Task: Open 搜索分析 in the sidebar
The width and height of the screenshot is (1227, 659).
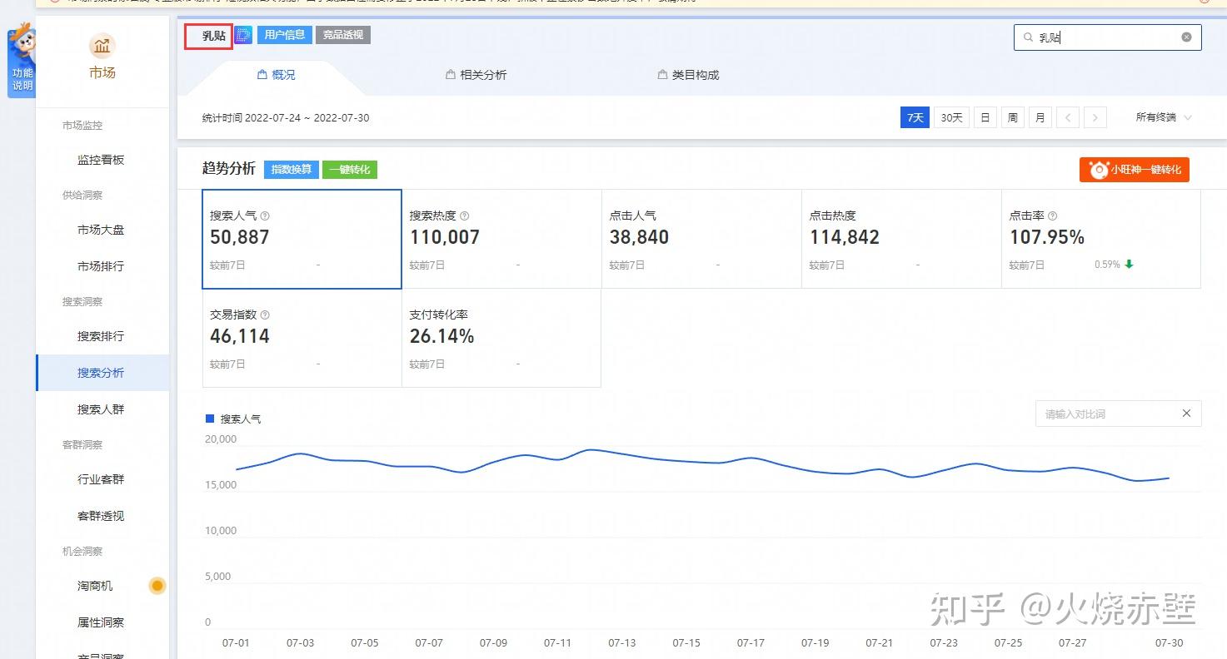Action: [101, 373]
